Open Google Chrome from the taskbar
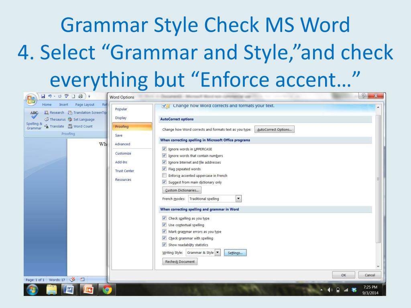The image size is (411, 308). tap(107, 290)
